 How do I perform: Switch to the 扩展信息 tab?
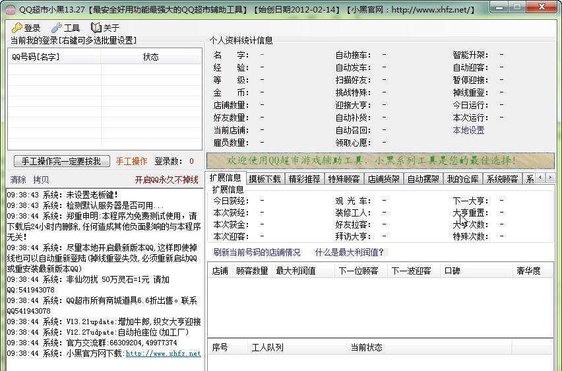(x=226, y=178)
